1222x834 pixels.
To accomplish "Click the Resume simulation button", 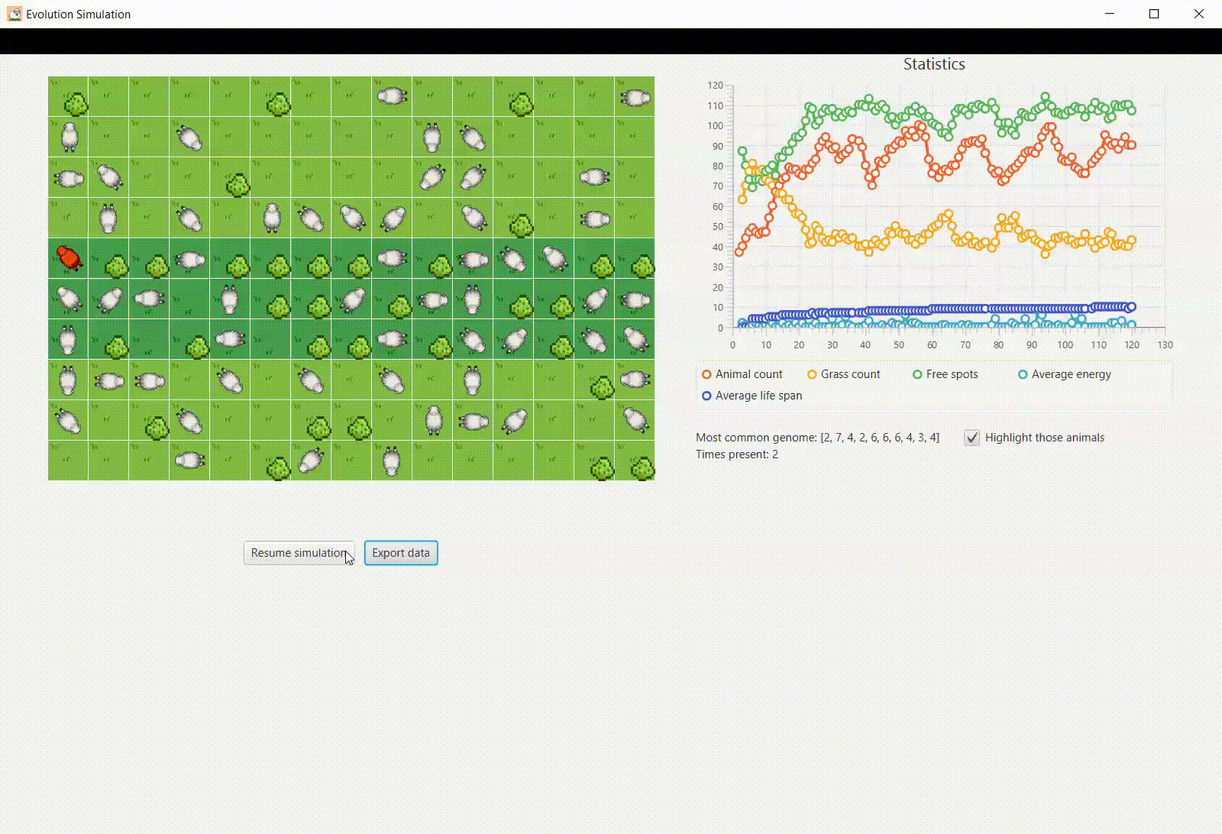I will tap(299, 552).
